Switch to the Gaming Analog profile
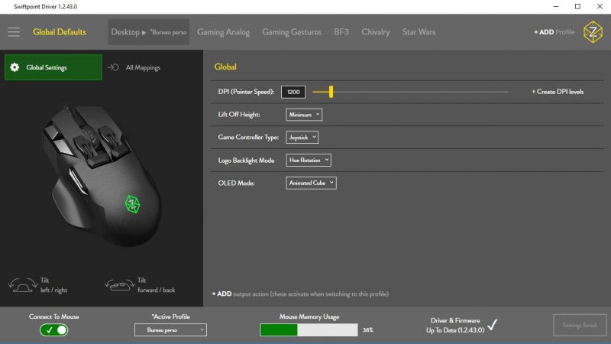Image resolution: width=611 pixels, height=344 pixels. click(x=223, y=32)
